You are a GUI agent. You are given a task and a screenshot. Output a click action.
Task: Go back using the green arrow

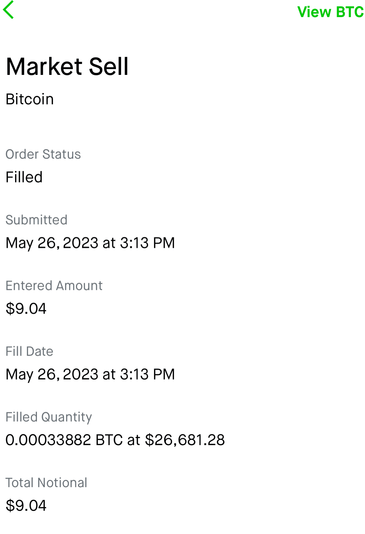pyautogui.click(x=8, y=10)
